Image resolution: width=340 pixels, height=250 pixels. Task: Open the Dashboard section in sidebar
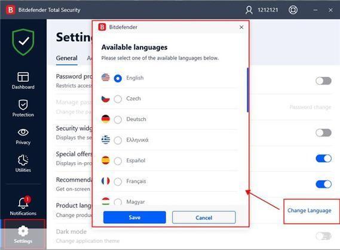[x=23, y=81]
